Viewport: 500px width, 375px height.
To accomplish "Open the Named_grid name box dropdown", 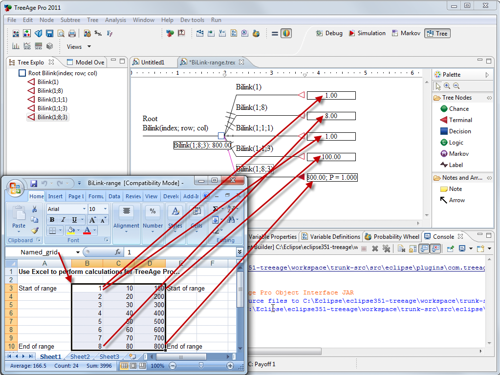I will [x=78, y=252].
